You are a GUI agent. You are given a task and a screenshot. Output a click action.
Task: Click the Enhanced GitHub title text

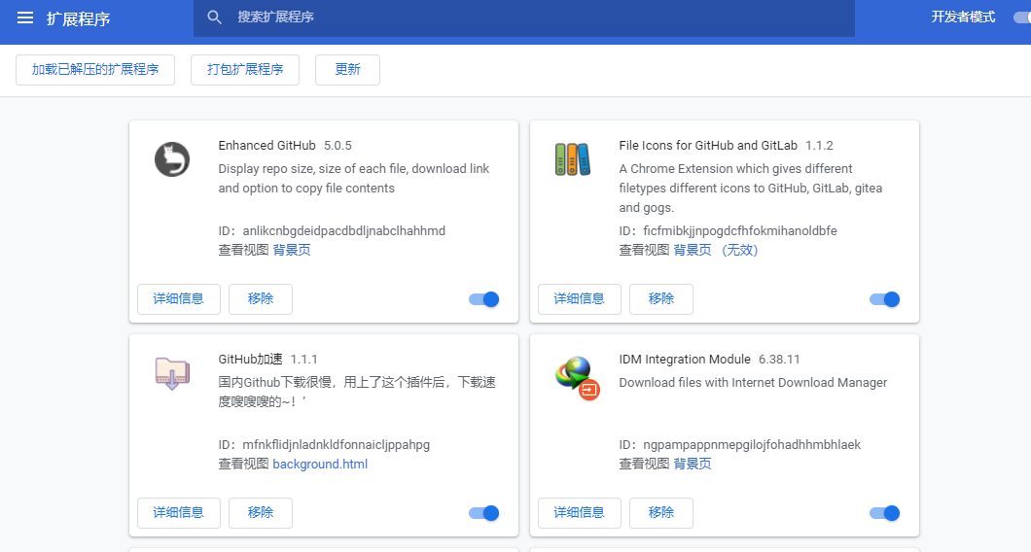[267, 145]
